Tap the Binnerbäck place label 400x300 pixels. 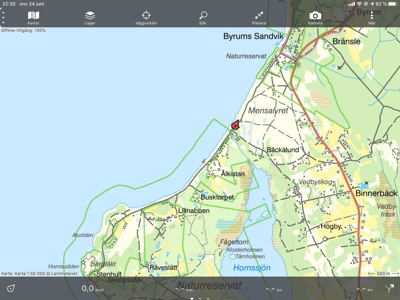(376, 193)
